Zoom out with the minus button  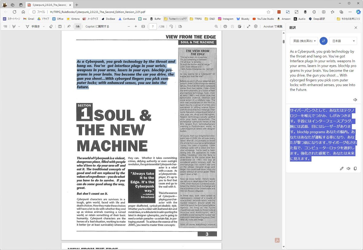129,27
